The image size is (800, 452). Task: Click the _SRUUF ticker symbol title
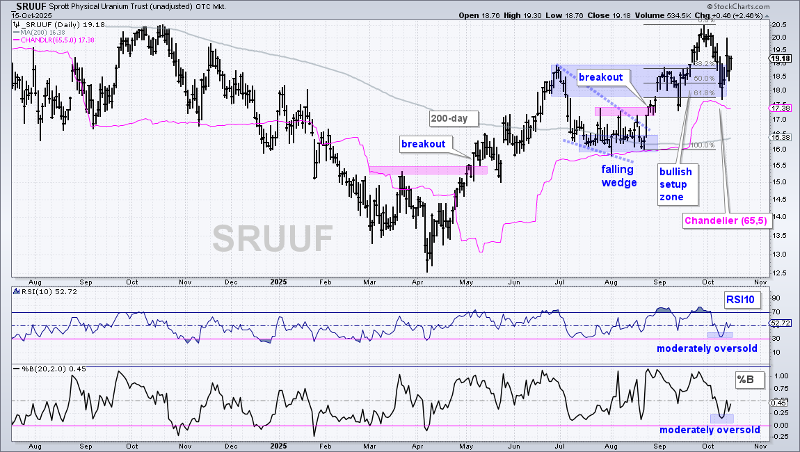pos(28,6)
